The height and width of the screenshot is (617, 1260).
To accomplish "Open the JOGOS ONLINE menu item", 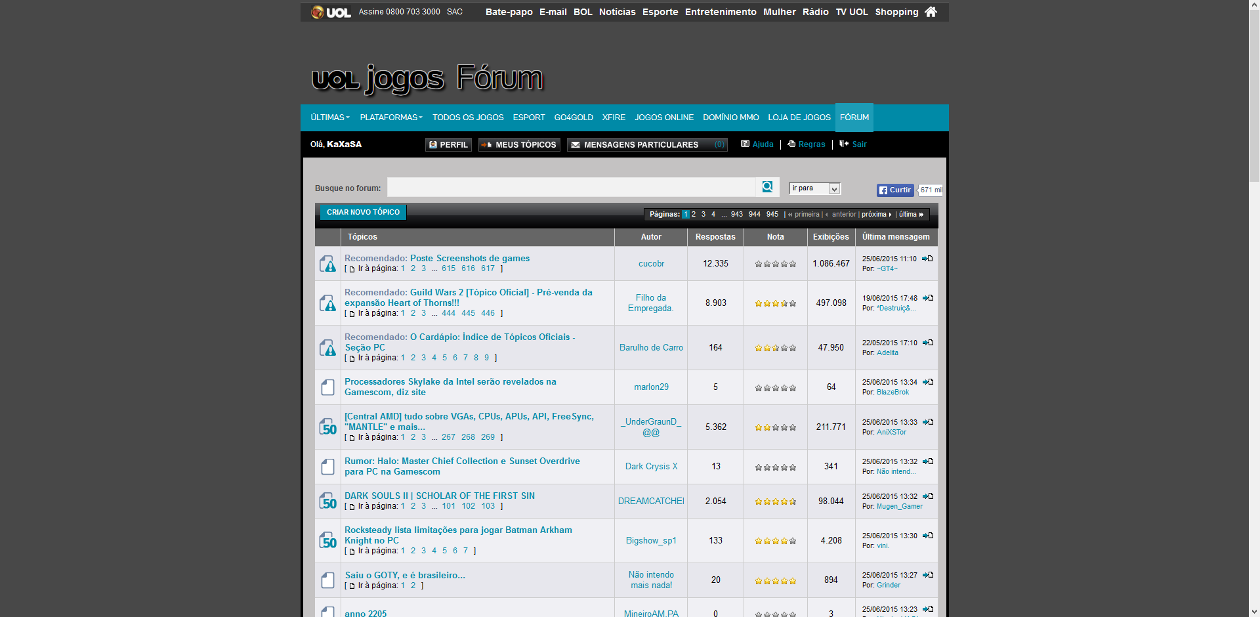I will pyautogui.click(x=664, y=117).
